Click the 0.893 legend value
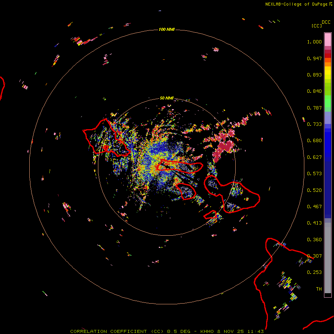The image size is (334, 334). coord(314,75)
